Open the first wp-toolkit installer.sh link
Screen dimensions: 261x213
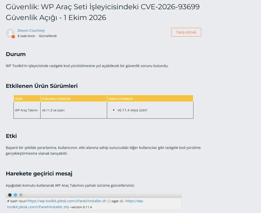(67, 201)
